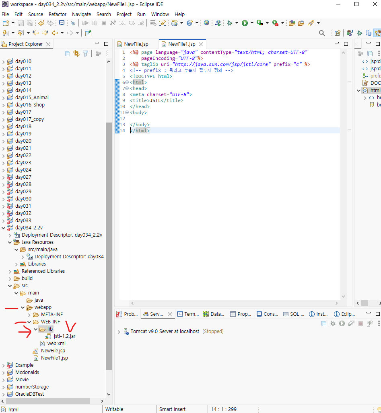Image resolution: width=381 pixels, height=413 pixels.
Task: Click the Pin Editor icon
Action: (89, 33)
